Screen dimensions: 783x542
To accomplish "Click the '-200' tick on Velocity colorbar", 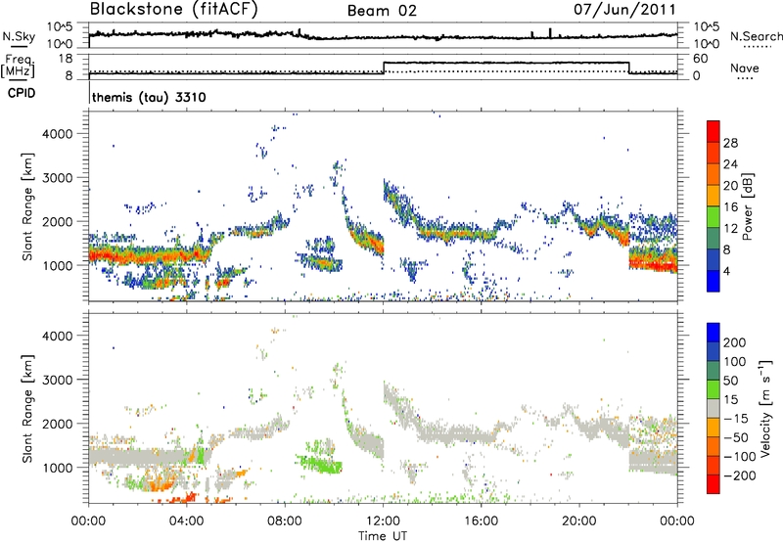I will (x=740, y=475).
